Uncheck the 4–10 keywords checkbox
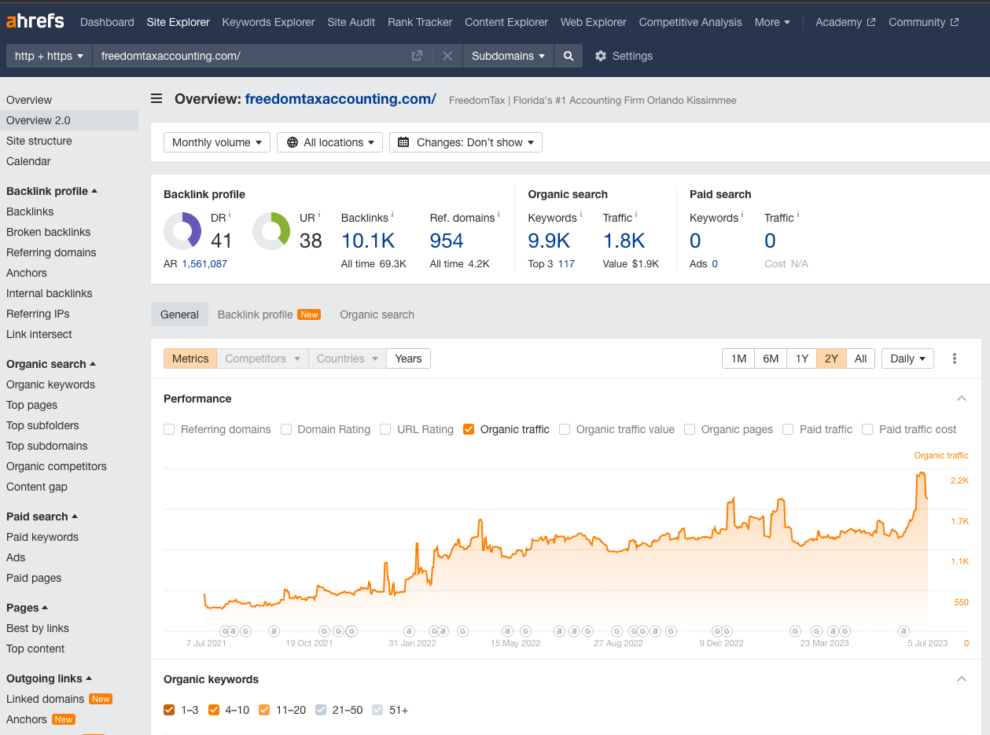Image resolution: width=990 pixels, height=735 pixels. (x=214, y=710)
